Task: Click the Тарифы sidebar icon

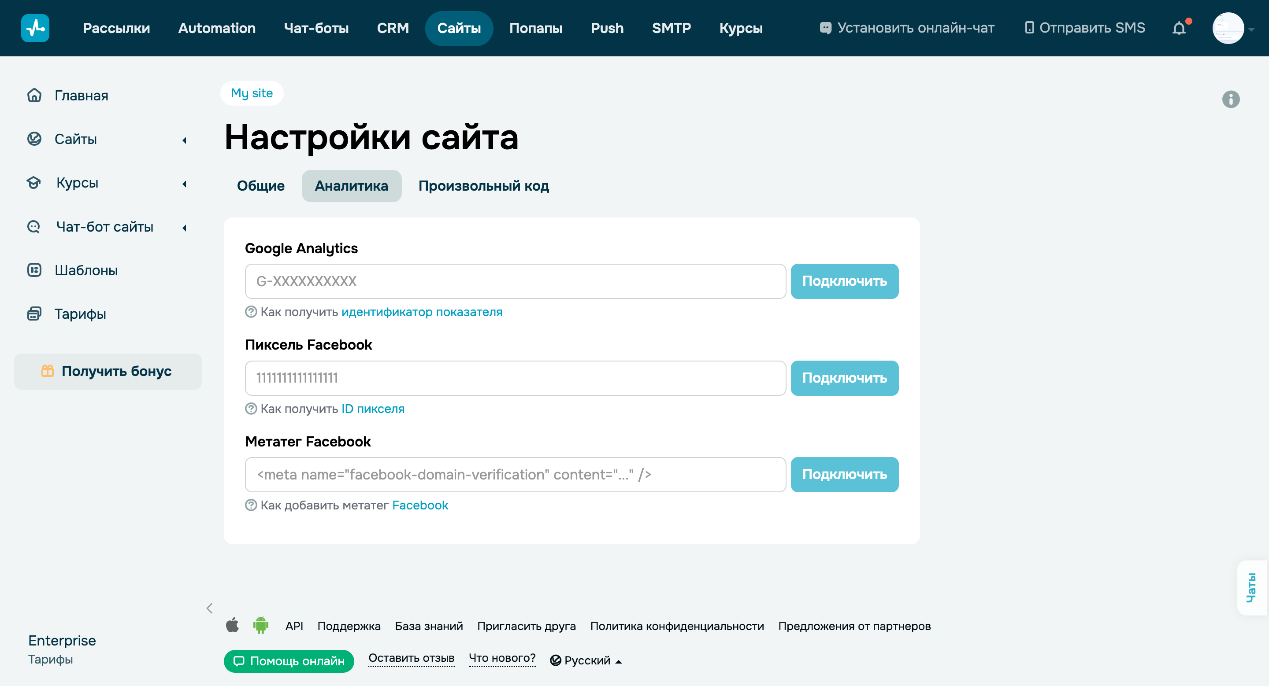Action: [x=33, y=313]
